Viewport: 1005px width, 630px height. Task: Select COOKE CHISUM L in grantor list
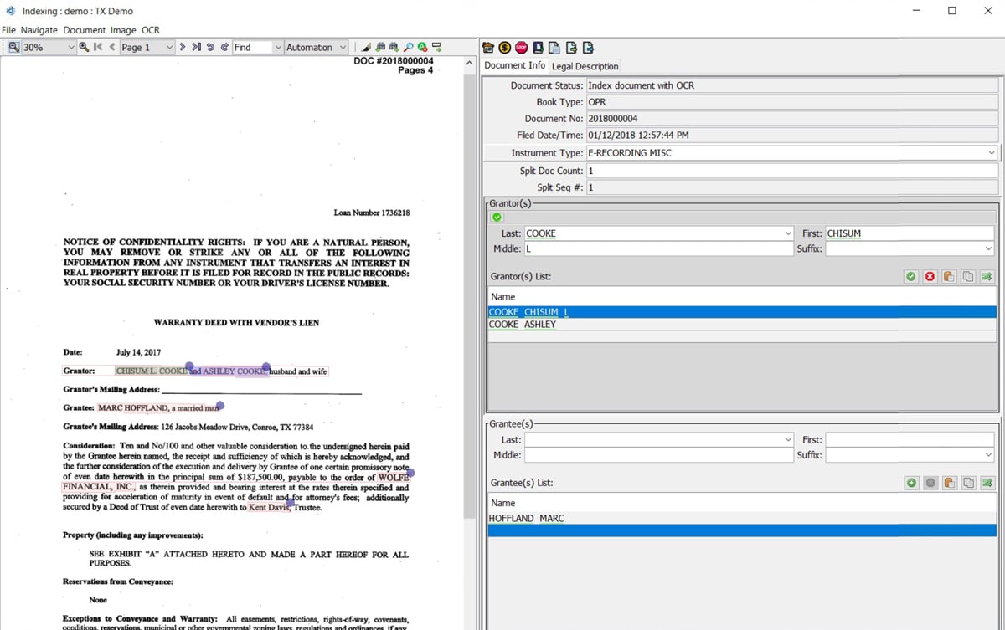[x=742, y=312]
